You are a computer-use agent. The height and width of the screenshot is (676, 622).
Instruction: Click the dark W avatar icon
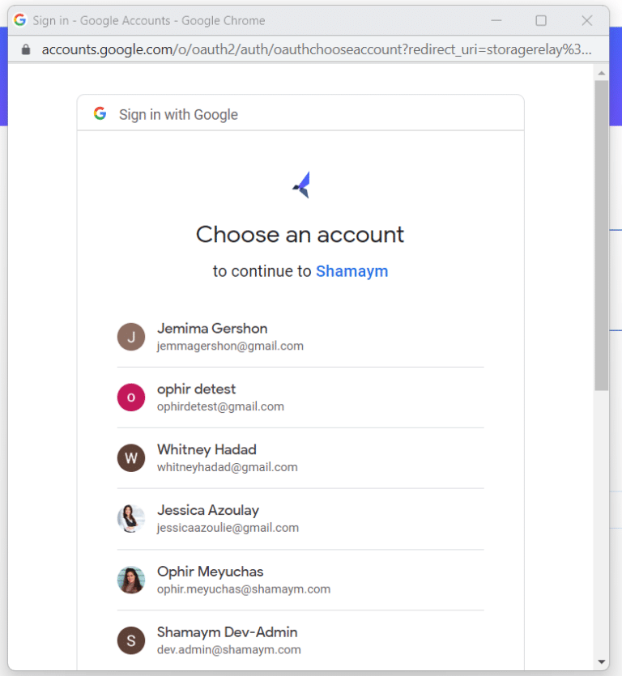tap(131, 458)
